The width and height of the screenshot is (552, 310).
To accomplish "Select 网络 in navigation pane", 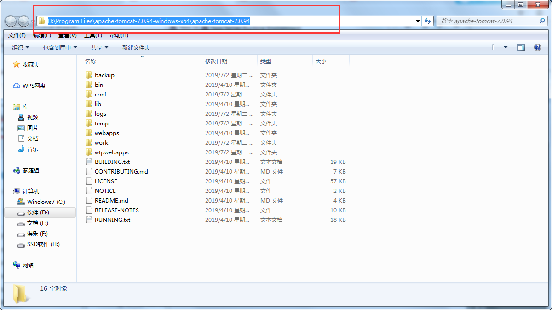I will (x=23, y=265).
